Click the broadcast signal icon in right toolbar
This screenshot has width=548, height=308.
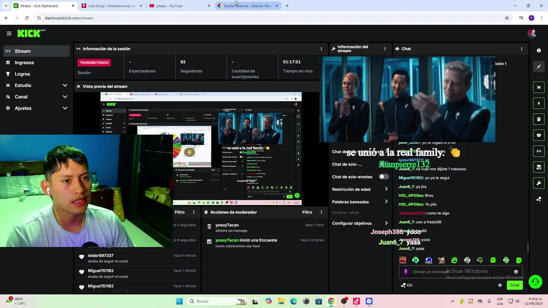[x=539, y=151]
